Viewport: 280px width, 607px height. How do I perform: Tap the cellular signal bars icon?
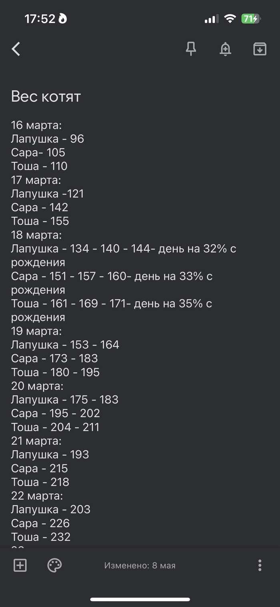(211, 18)
